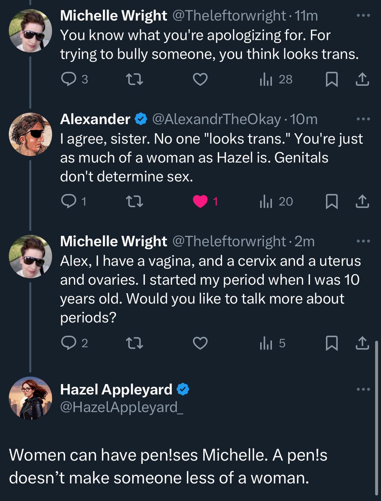Open more options on Alexander's tweet

pyautogui.click(x=363, y=119)
